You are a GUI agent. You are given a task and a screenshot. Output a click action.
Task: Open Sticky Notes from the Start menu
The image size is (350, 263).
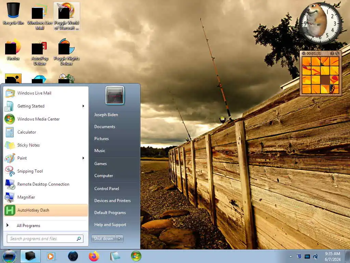click(x=46, y=145)
